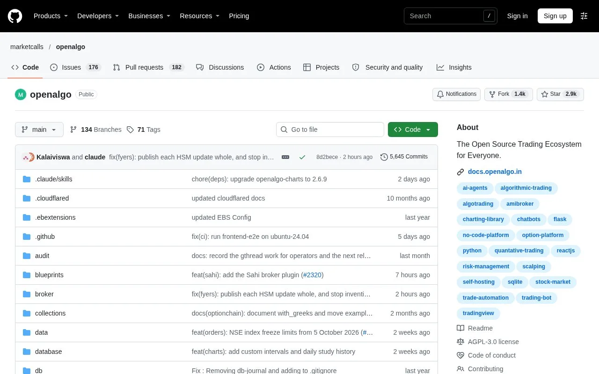Click the commit status check mark

coord(302,157)
